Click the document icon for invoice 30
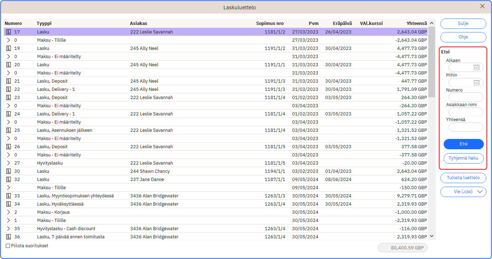 (x=9, y=171)
